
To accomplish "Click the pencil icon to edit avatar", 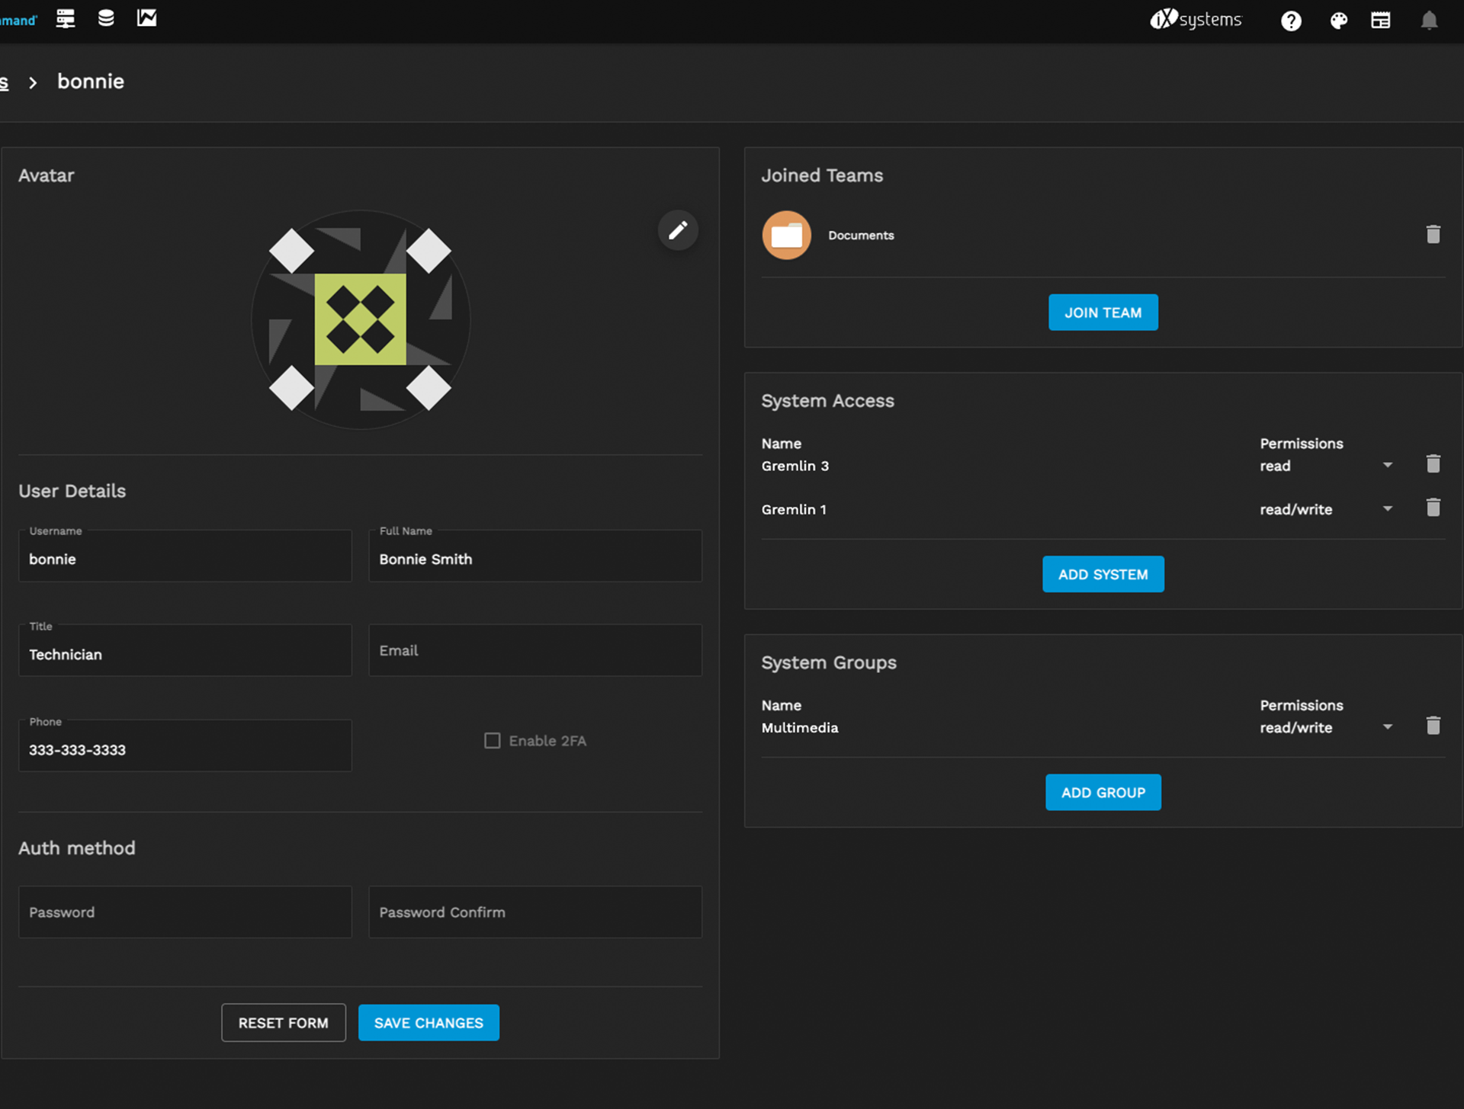I will pyautogui.click(x=677, y=230).
